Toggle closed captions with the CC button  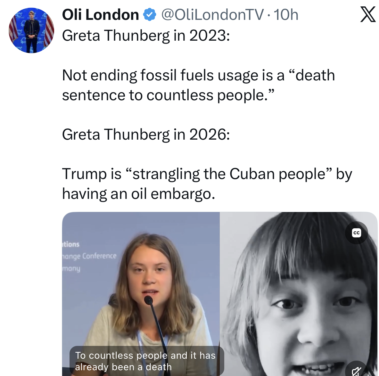356,233
